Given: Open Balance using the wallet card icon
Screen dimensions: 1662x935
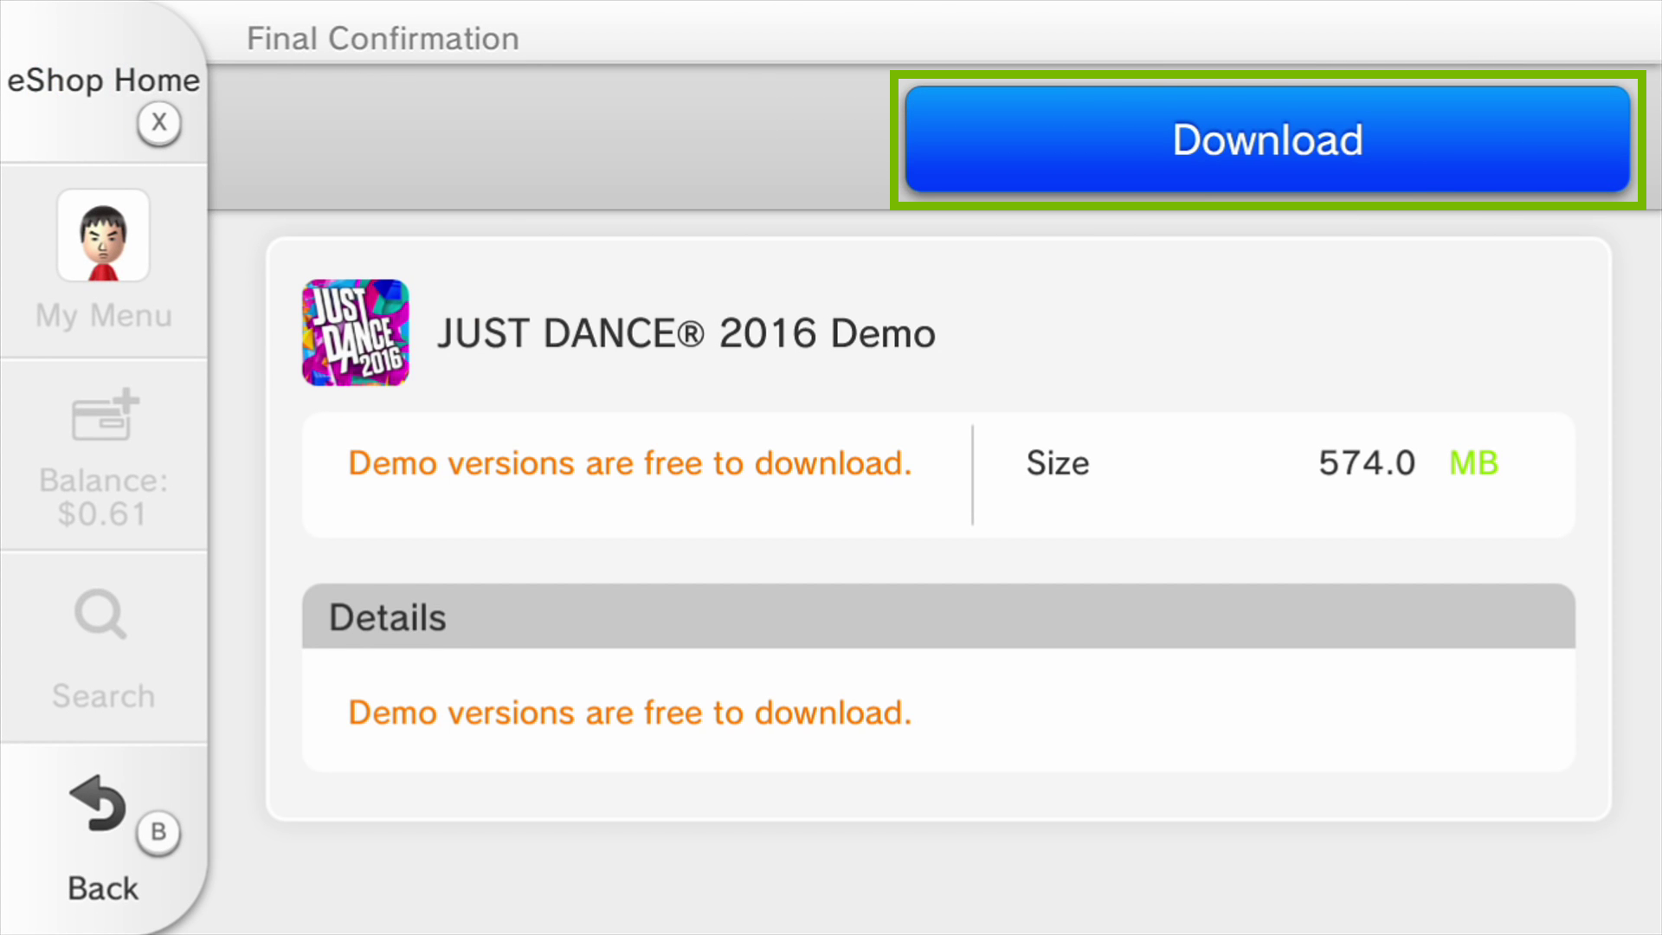Looking at the screenshot, I should point(103,416).
